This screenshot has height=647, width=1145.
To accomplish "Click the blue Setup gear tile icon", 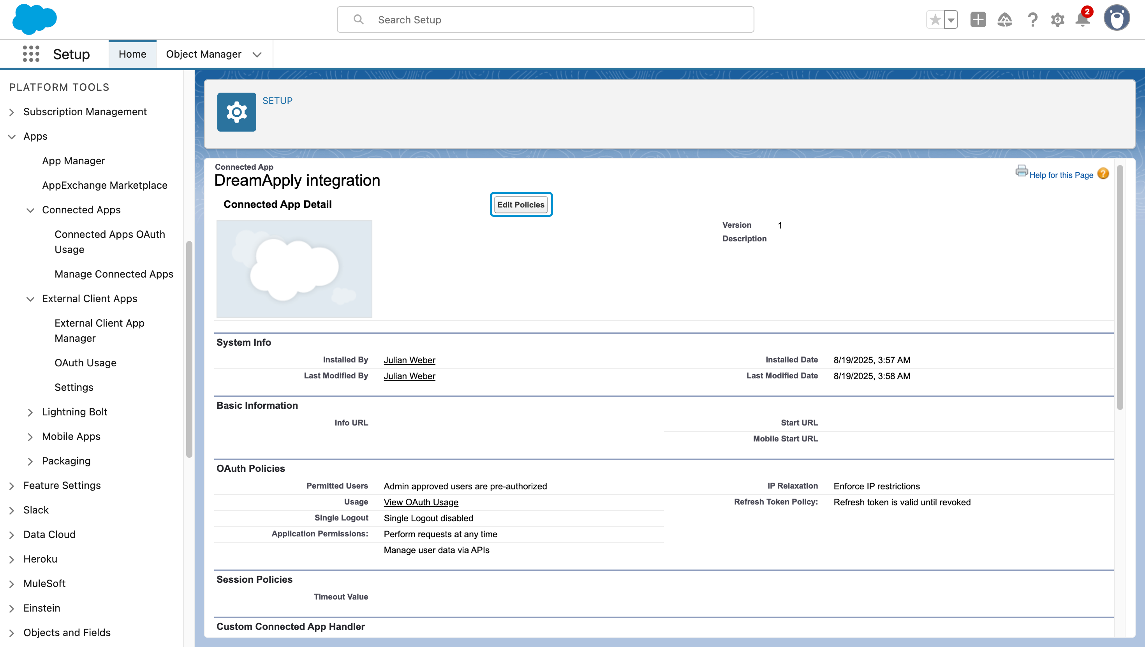I will coord(236,112).
